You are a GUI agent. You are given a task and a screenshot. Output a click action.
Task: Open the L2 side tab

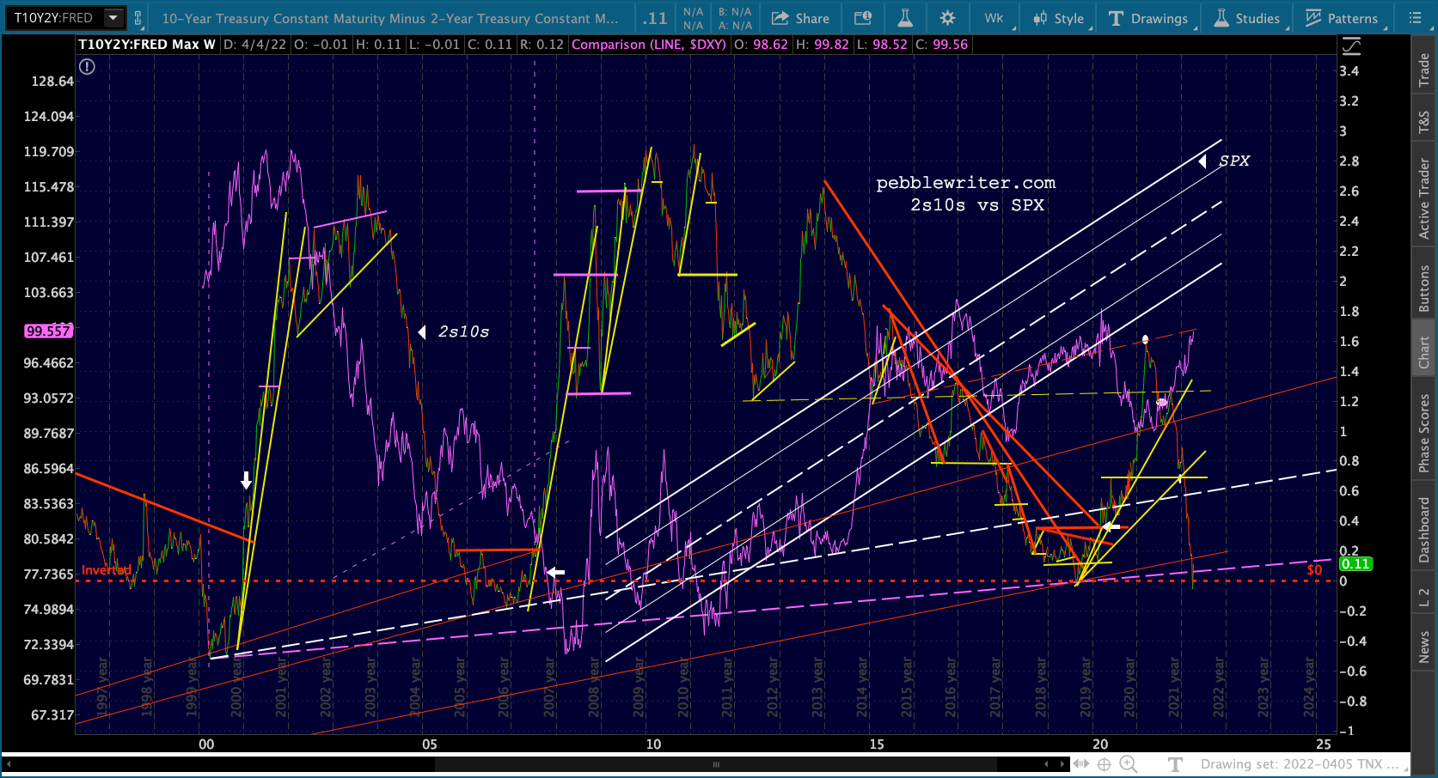point(1424,598)
